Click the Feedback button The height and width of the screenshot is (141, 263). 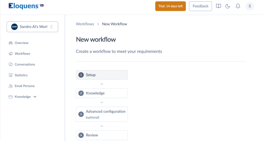point(201,6)
